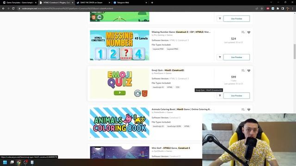Click the taskbar app with the red badge
The image size is (296, 166).
[25, 162]
